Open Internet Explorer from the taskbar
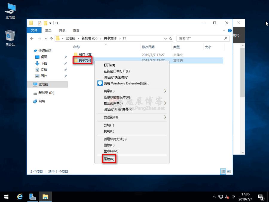The image size is (269, 202). (x=19, y=197)
